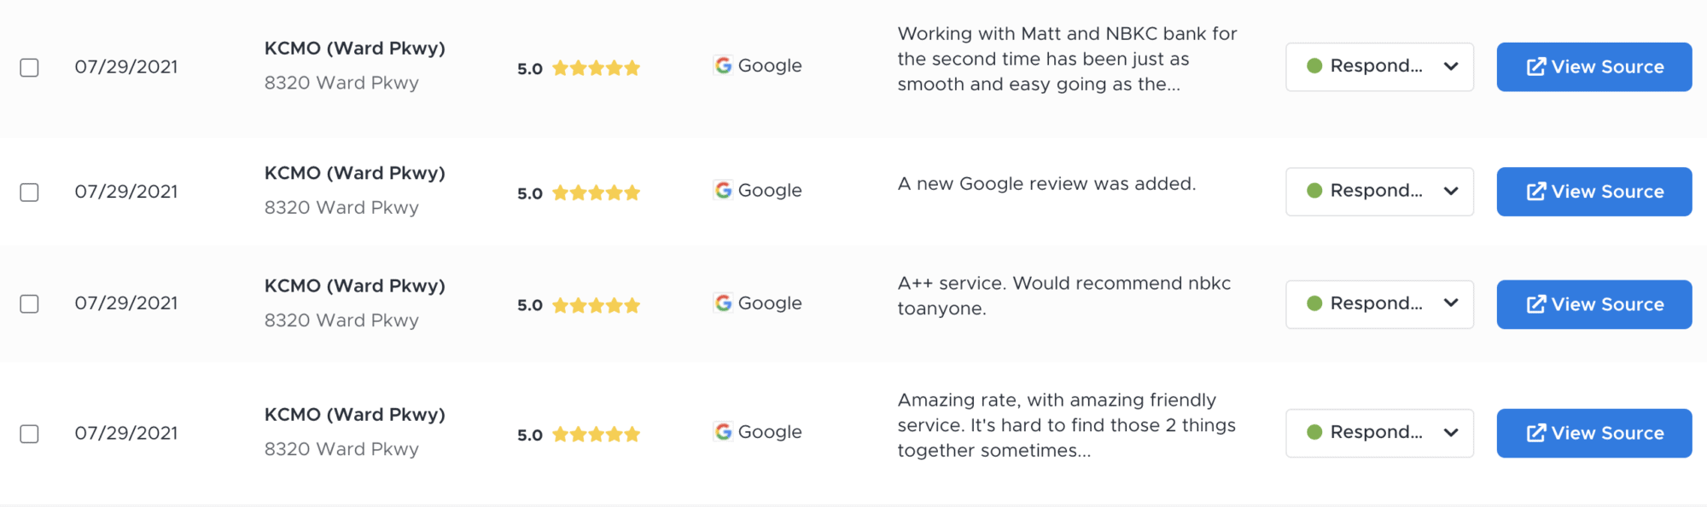Click the Google logo beside 'A new Google review was added'
Image resolution: width=1707 pixels, height=507 pixels.
point(723,191)
